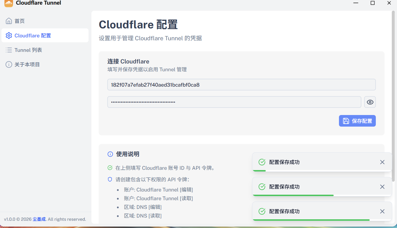Screen dimensions: 397x228
Task: Click the vertical scrollbar on the right edge
Action: [393, 96]
